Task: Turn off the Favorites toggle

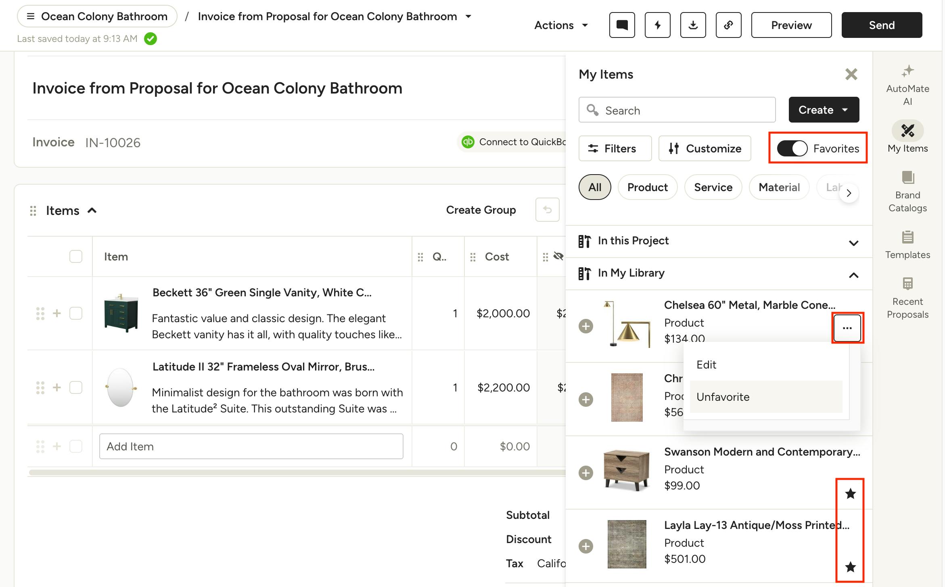Action: click(x=792, y=148)
